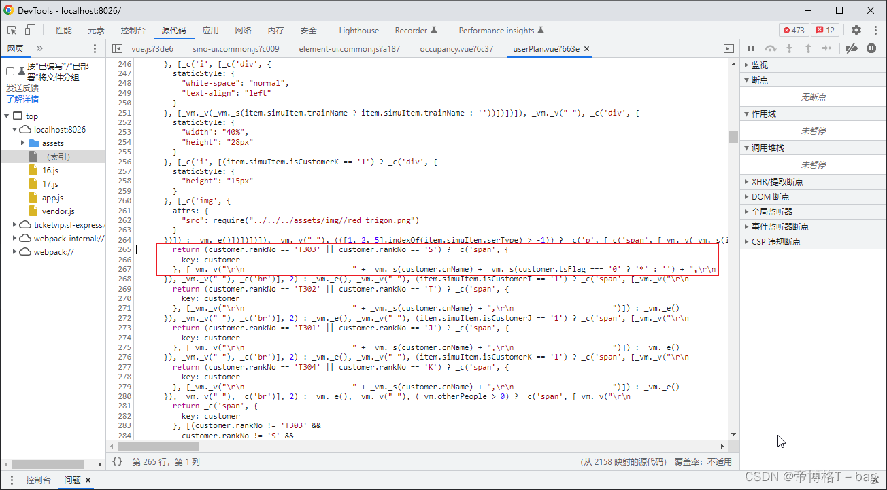Close the userPlan.vue tab

586,49
